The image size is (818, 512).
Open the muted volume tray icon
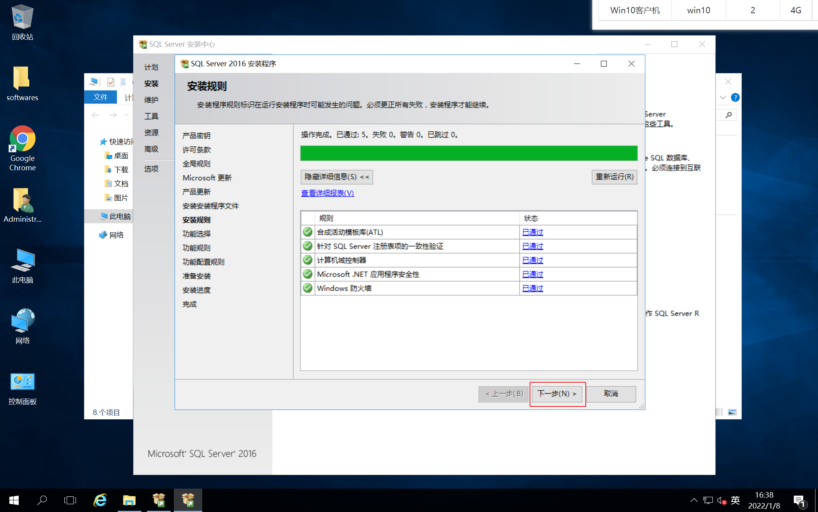pos(721,501)
